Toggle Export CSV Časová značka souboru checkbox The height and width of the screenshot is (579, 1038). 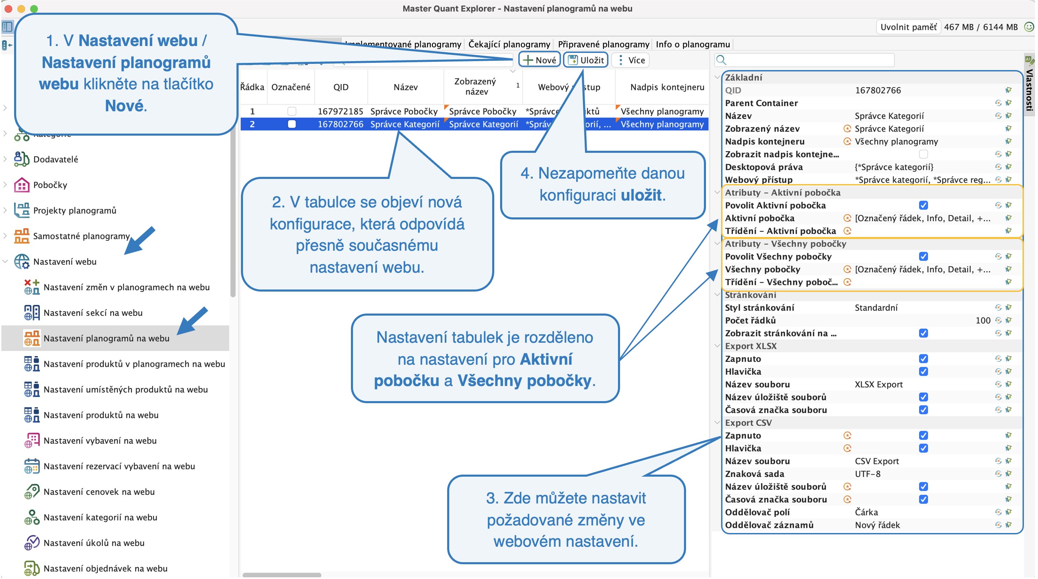click(x=923, y=499)
